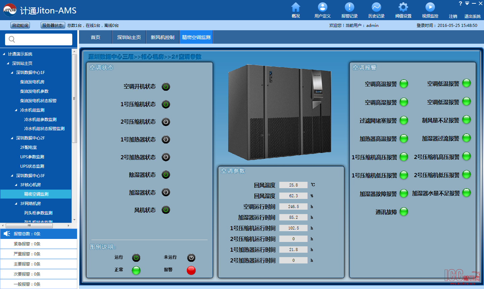This screenshot has height=289, width=484.
Task: Select 柴油发电机参数 in tree
Action: 34,91
